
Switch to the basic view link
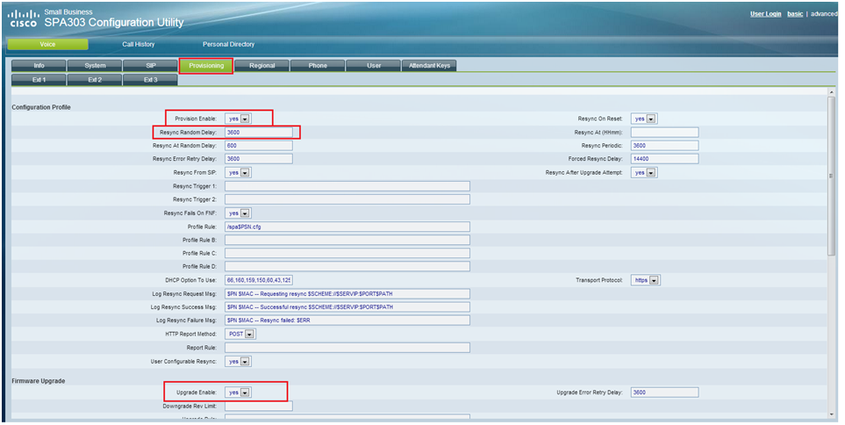(797, 14)
